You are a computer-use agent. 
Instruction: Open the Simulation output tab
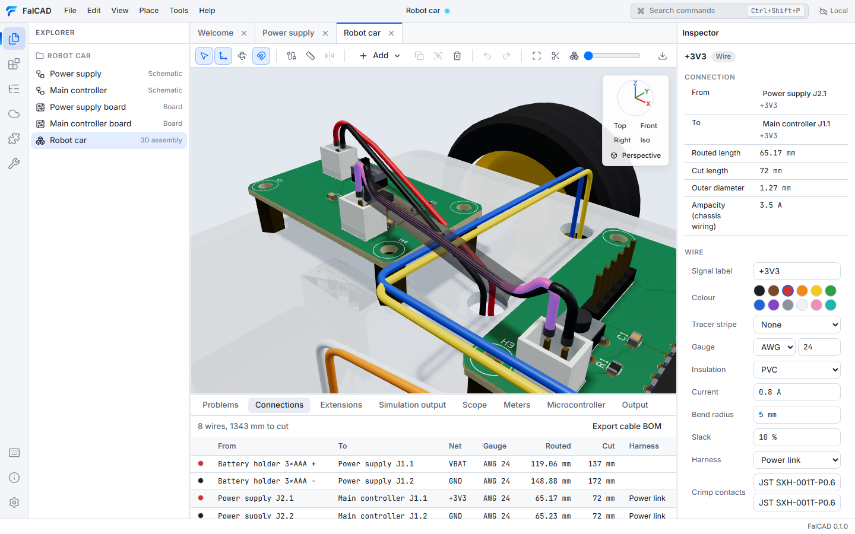(412, 405)
